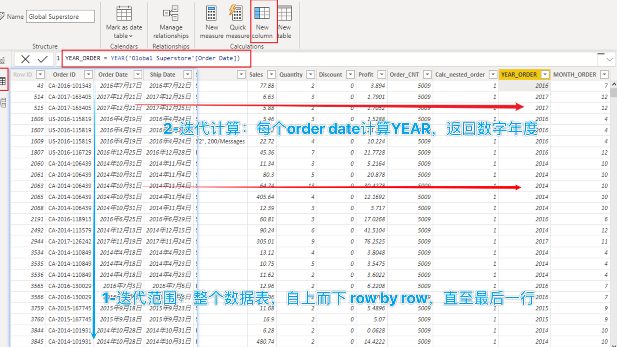
Task: Add a New column
Action: click(262, 23)
